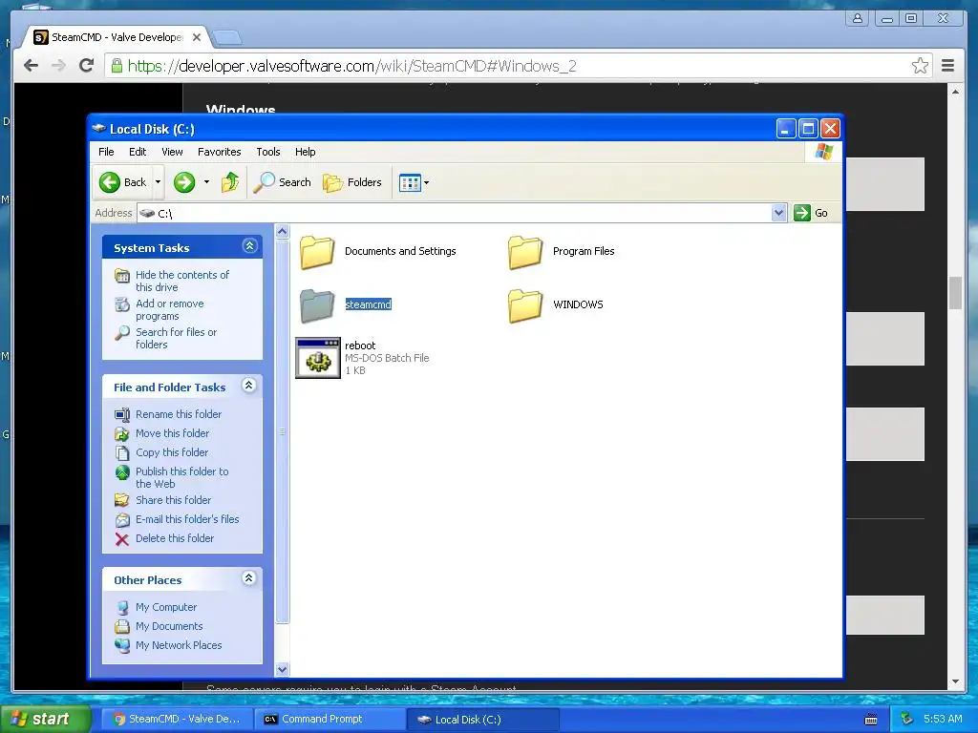
Task: Open the File menu
Action: coord(106,152)
